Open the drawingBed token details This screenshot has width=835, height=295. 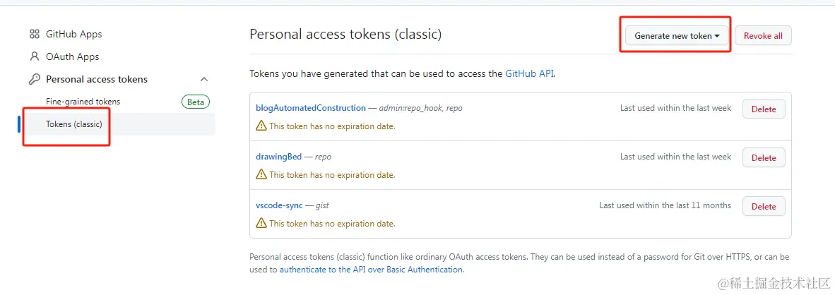[278, 157]
